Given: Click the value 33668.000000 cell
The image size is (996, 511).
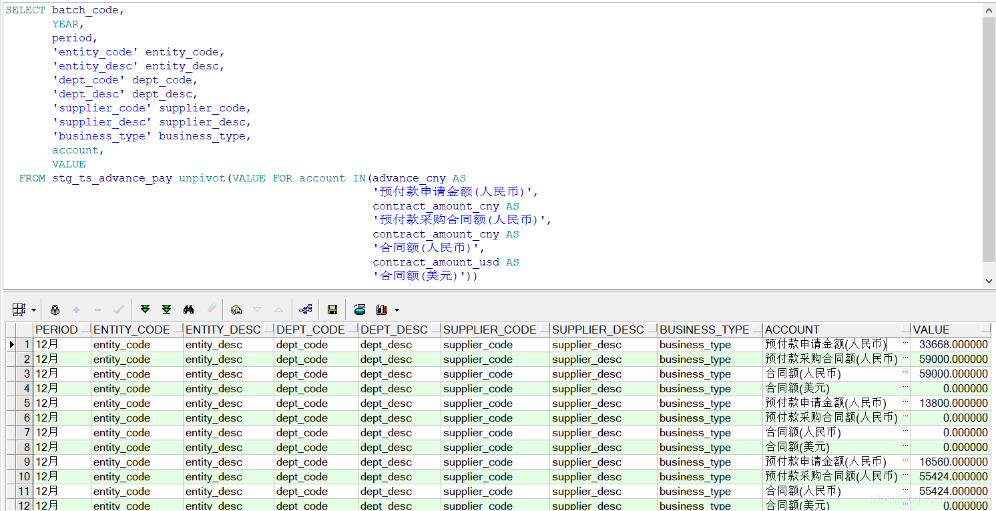Looking at the screenshot, I should tap(951, 344).
